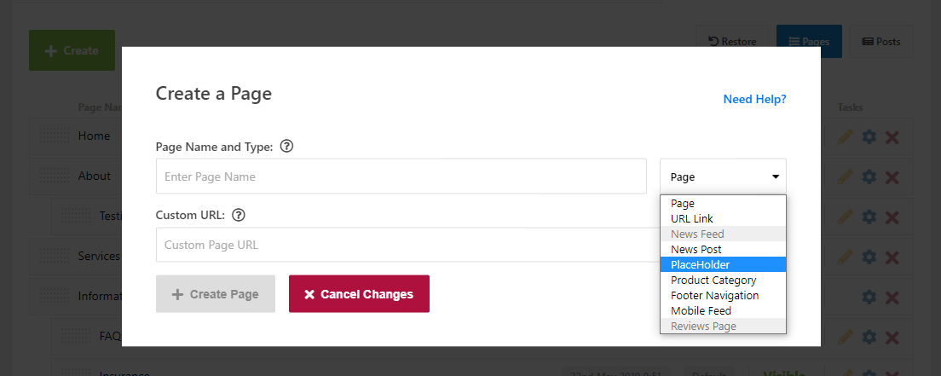Switch to the Posts tab button

point(881,42)
